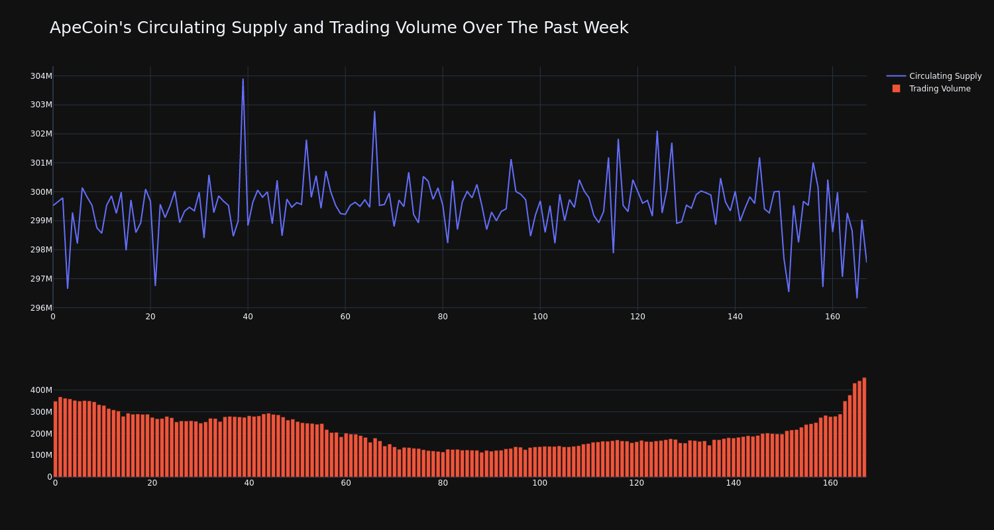Click the x-axis label 80 on supply chart

click(443, 317)
